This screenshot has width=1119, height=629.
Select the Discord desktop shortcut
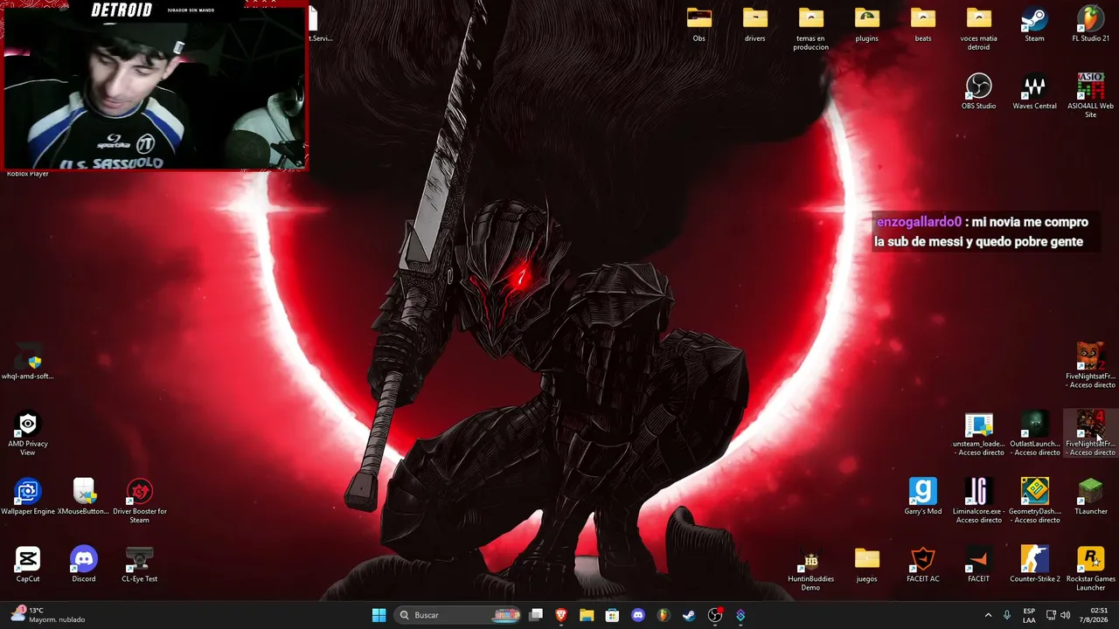click(84, 564)
